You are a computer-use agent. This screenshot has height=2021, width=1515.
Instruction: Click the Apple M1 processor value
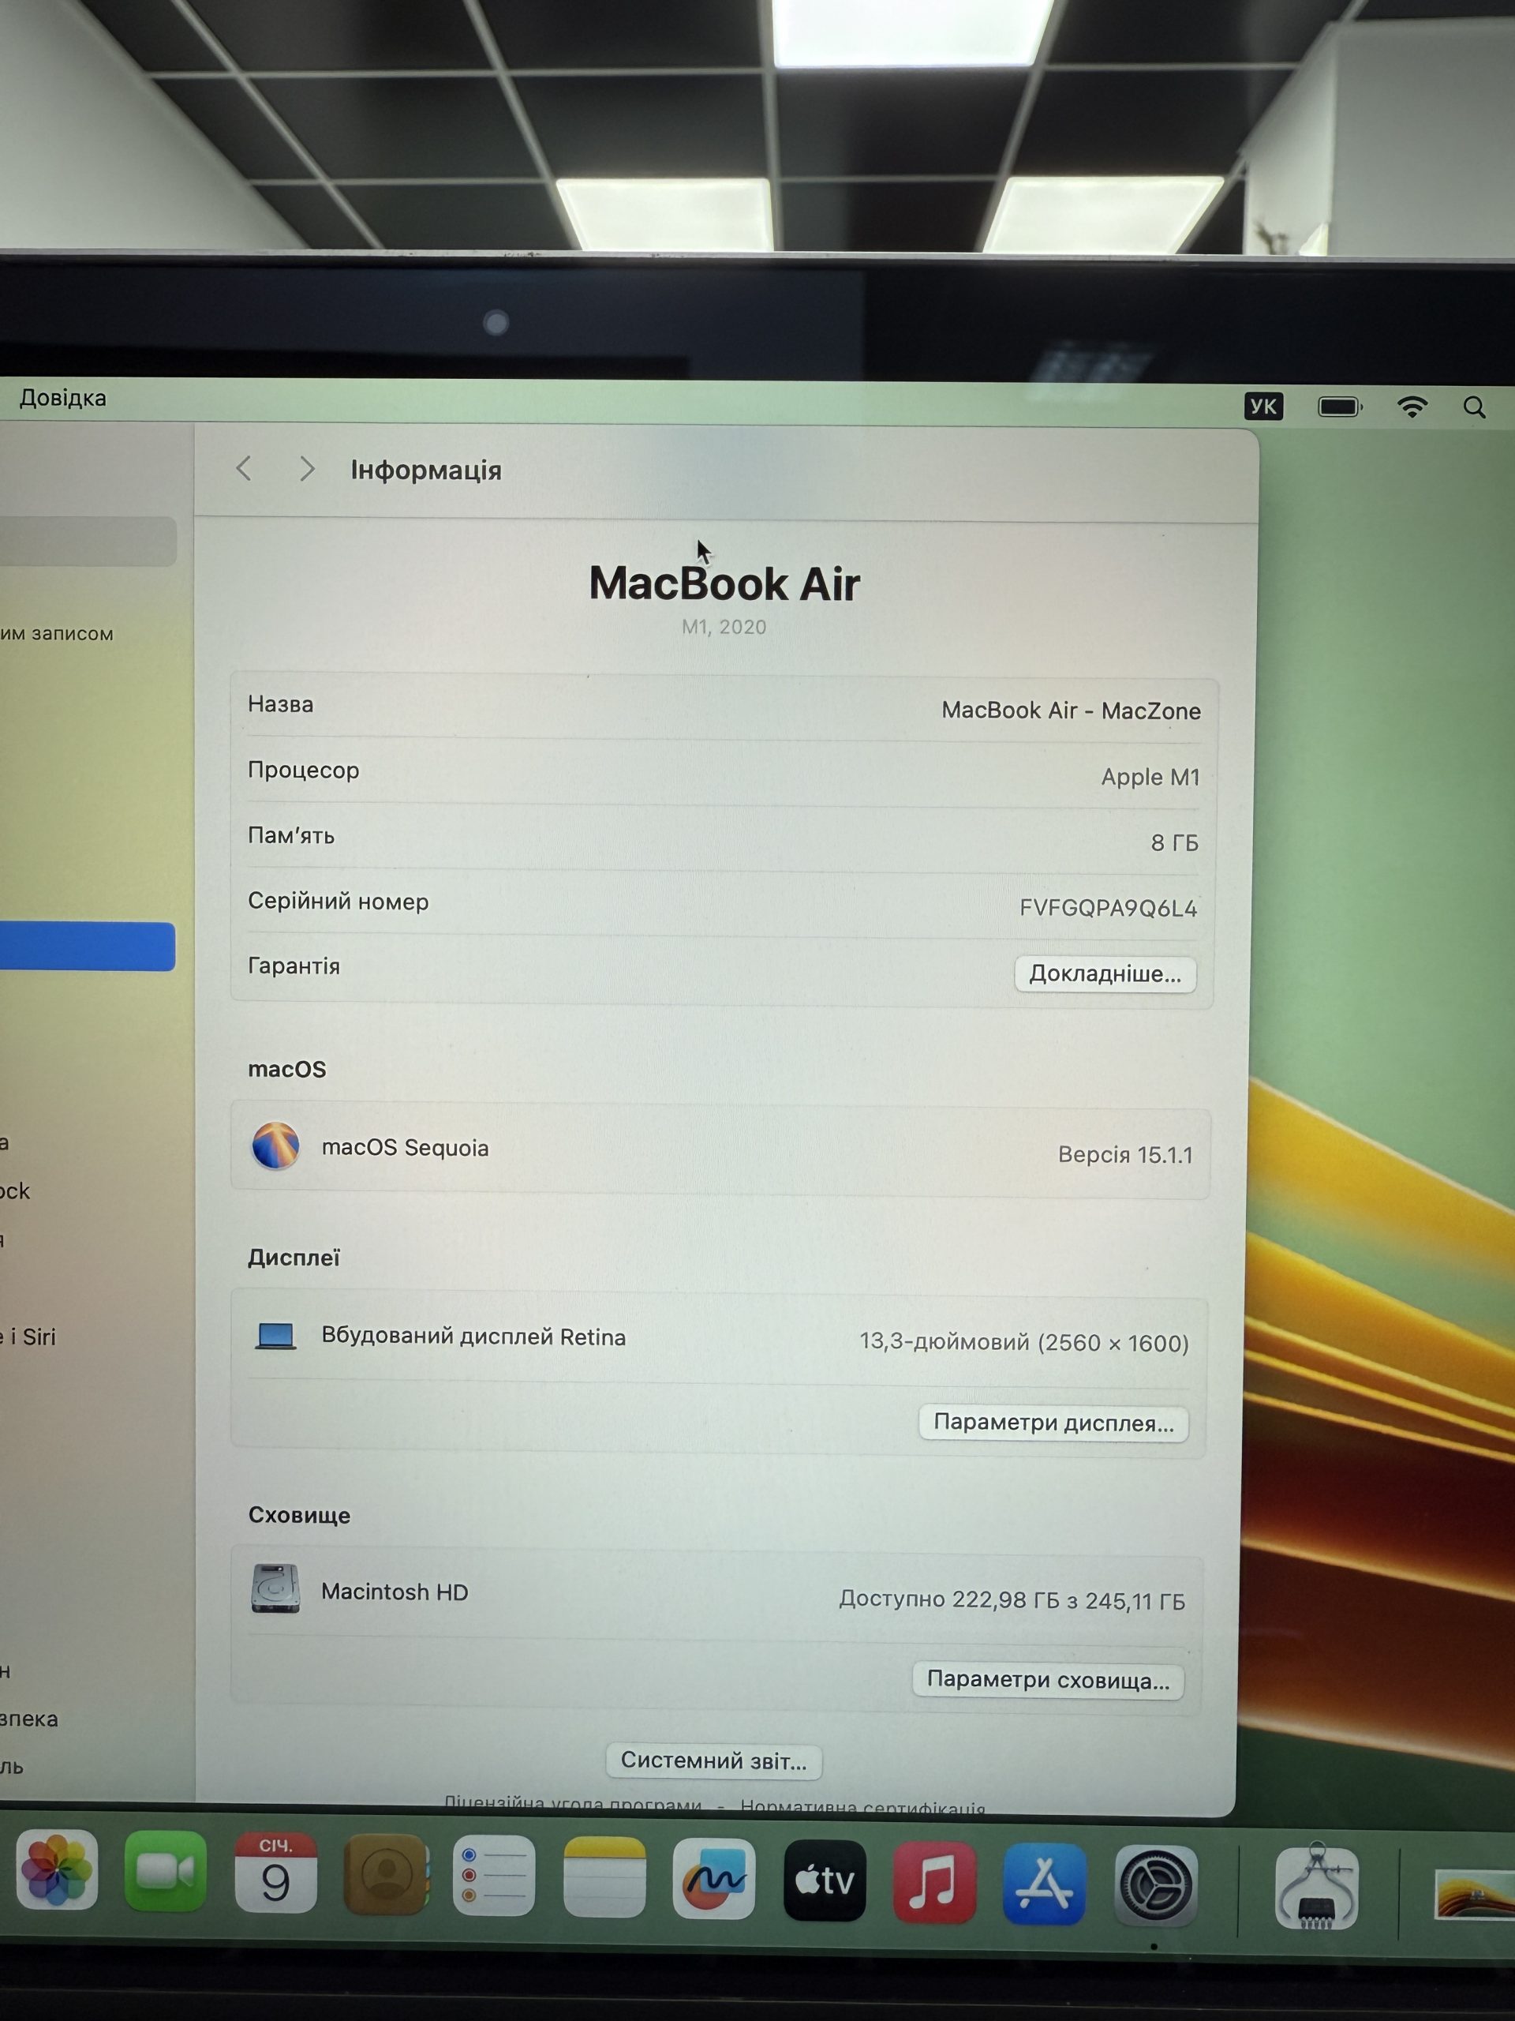(1150, 778)
